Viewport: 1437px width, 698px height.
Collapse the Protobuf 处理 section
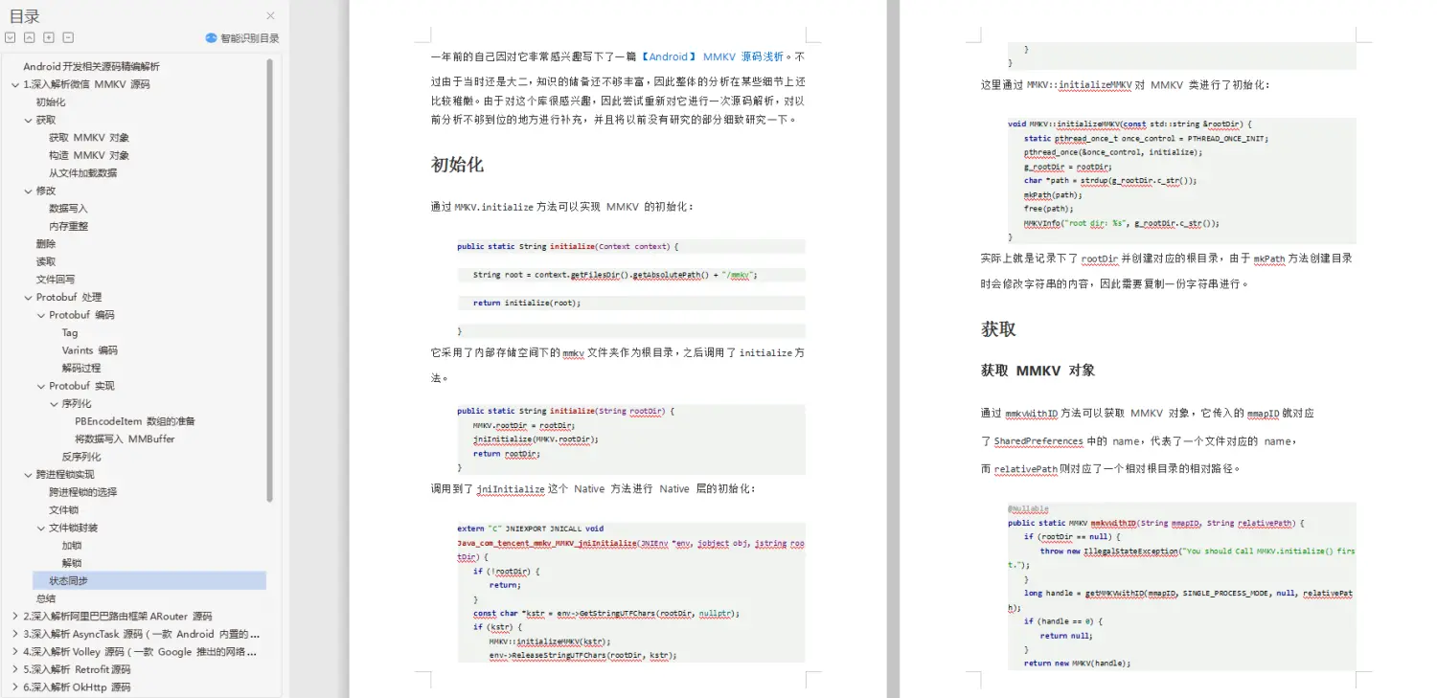[x=28, y=297]
